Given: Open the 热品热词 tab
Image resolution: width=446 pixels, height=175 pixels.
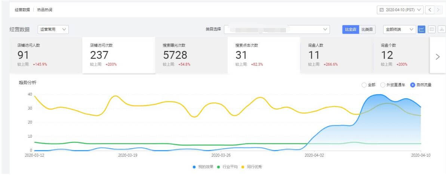Looking at the screenshot, I should tap(45, 10).
